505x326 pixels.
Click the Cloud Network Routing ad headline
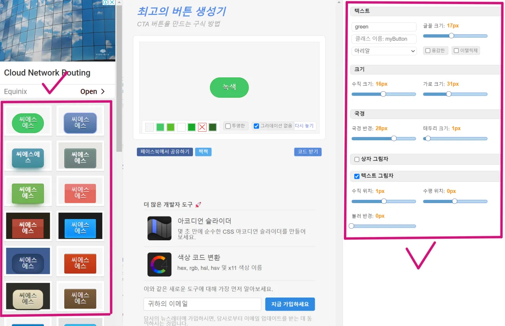[47, 73]
